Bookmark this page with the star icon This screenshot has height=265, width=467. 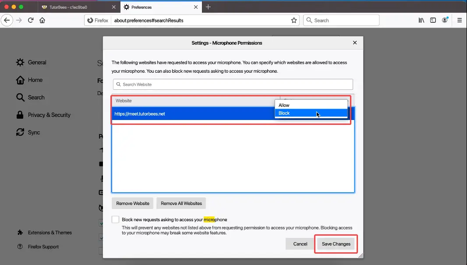coord(294,20)
